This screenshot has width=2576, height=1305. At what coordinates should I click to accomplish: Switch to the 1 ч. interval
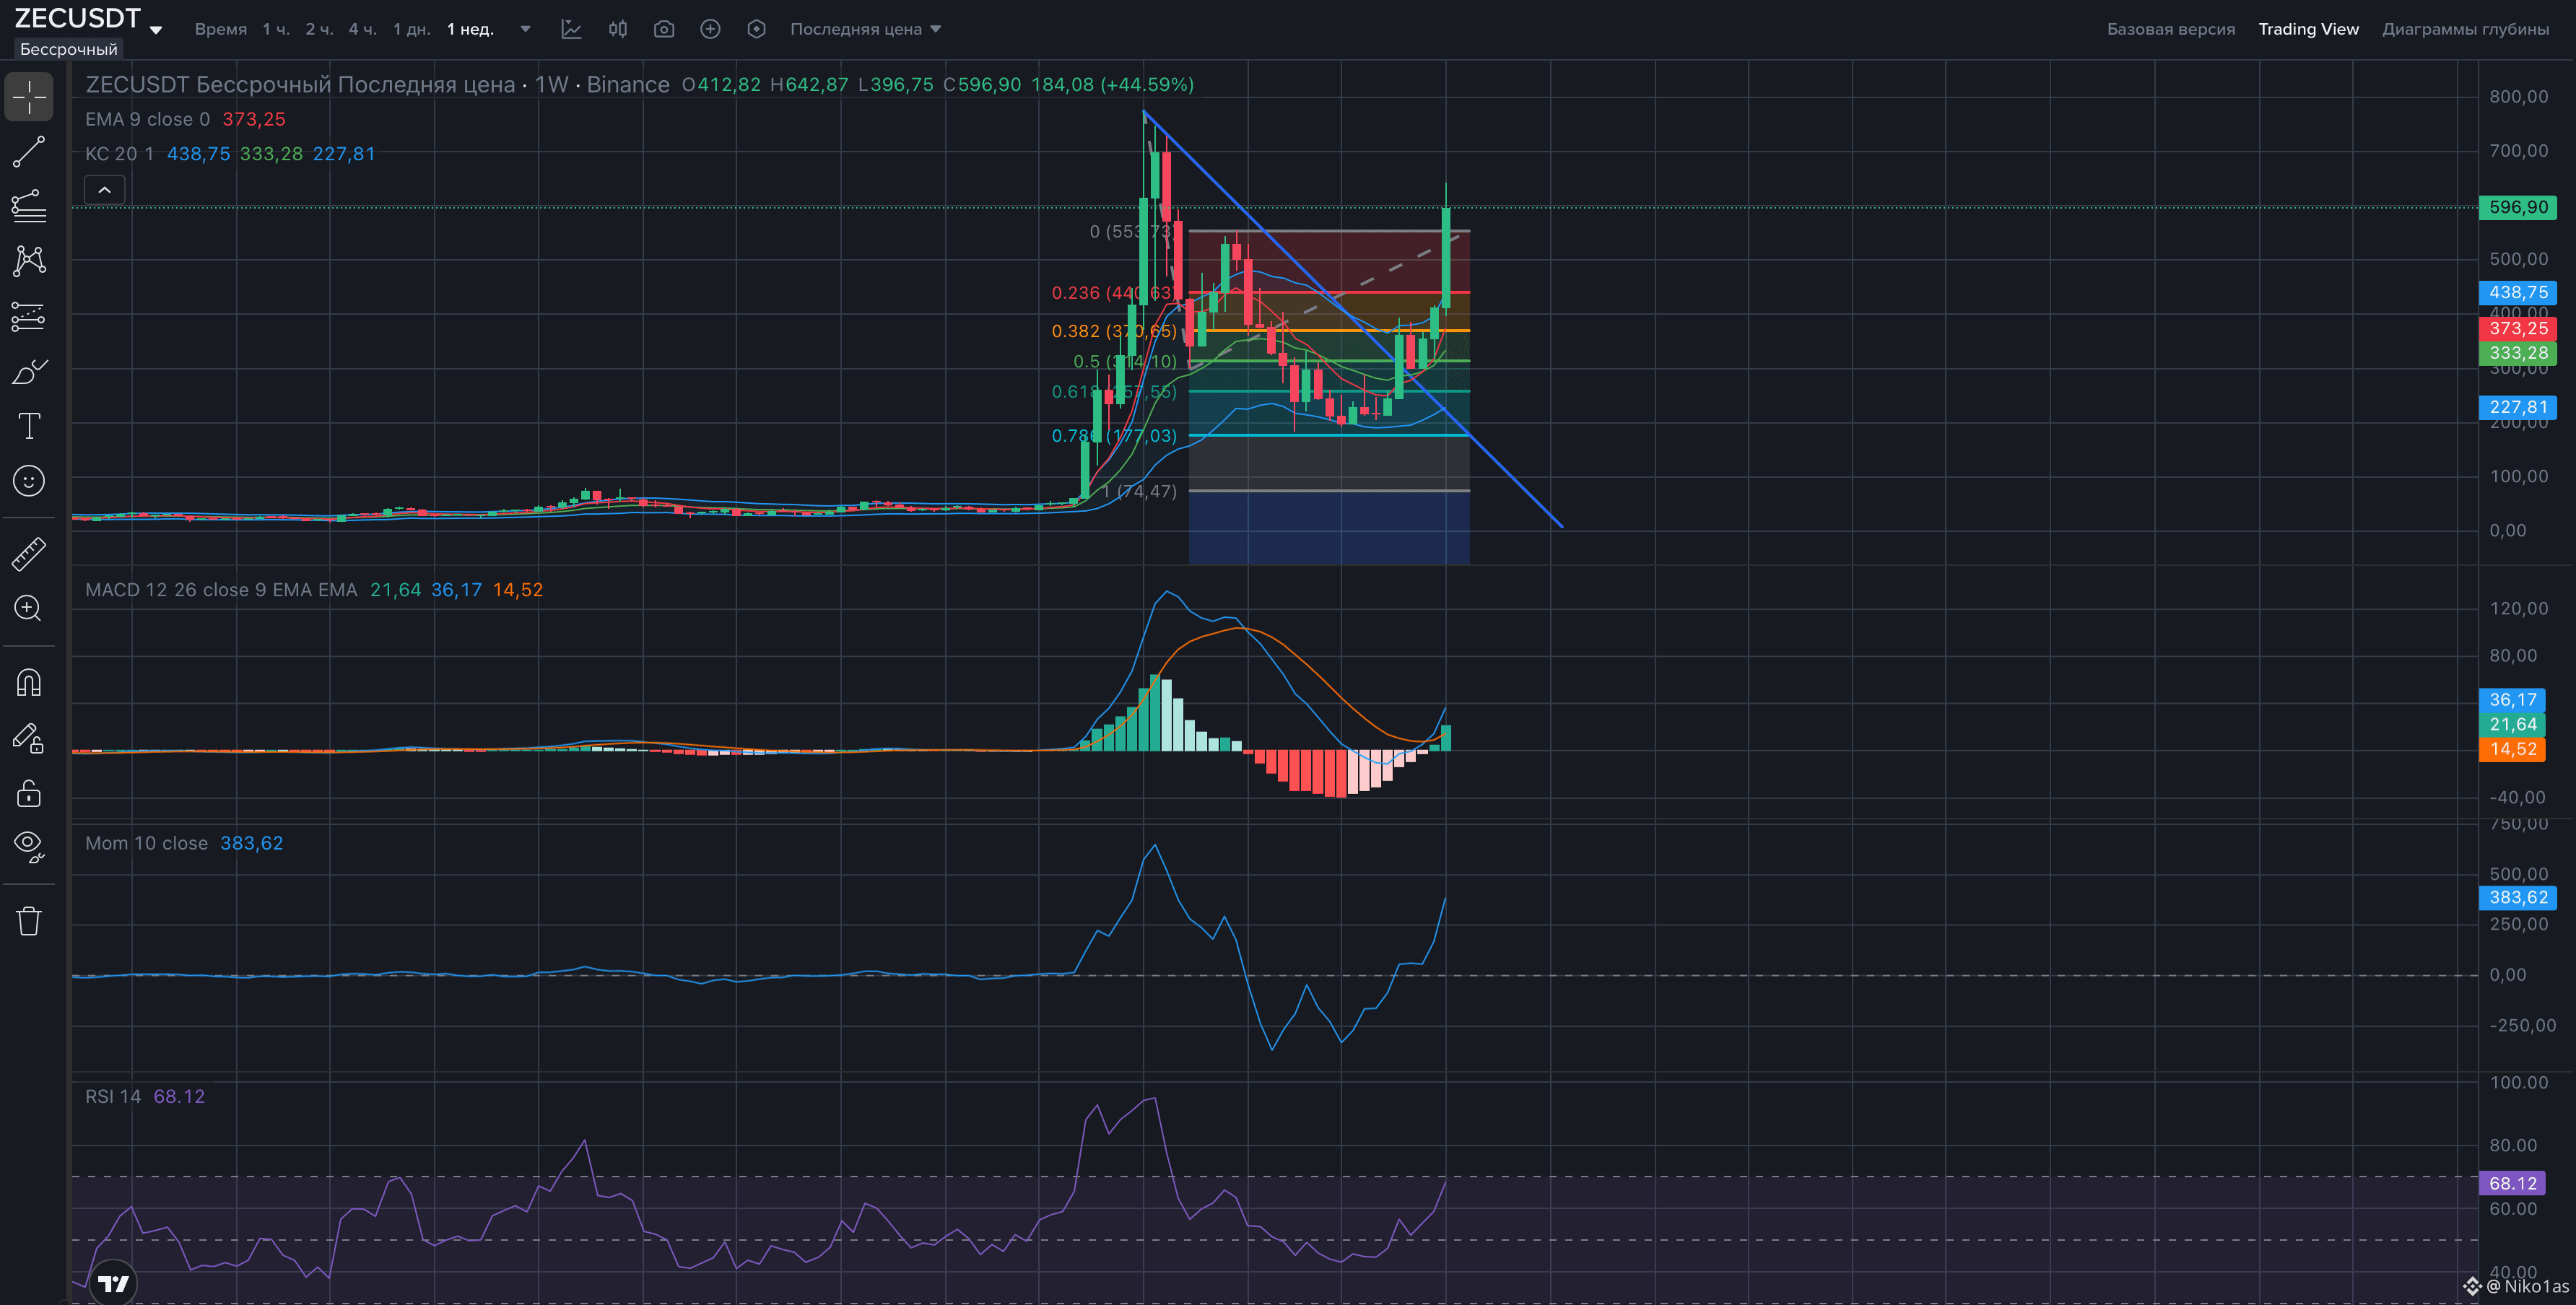point(276,29)
